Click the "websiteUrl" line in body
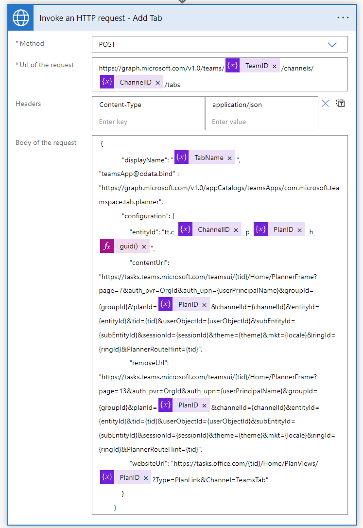 (224, 464)
